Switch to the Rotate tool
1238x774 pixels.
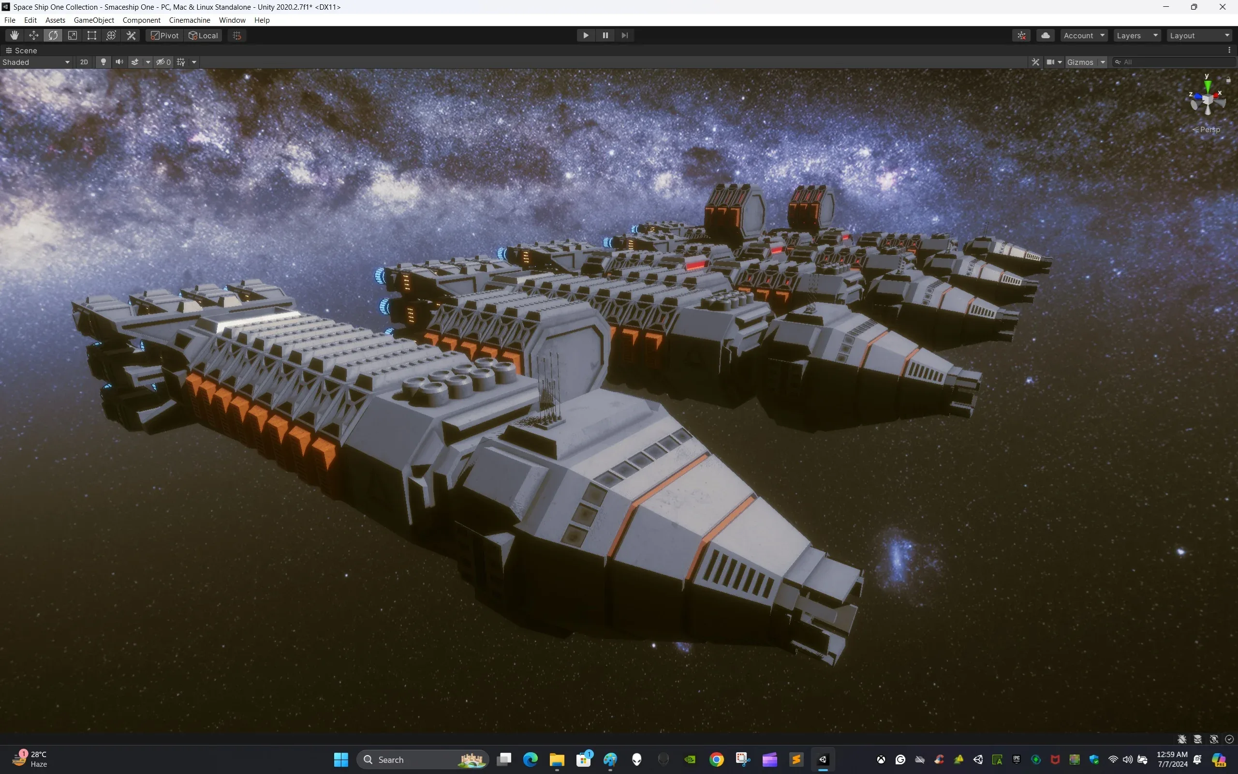[53, 35]
